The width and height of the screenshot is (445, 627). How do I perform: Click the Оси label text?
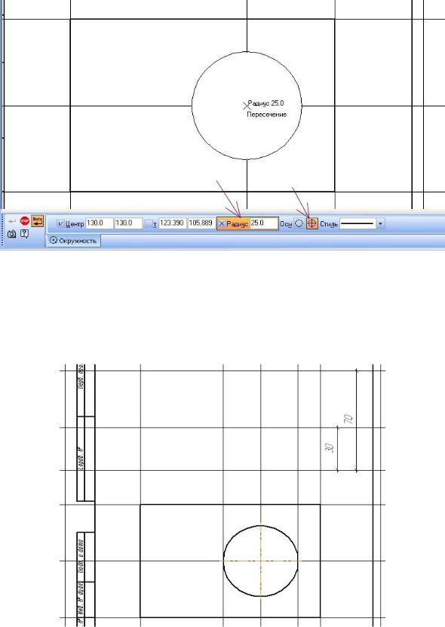coord(286,224)
